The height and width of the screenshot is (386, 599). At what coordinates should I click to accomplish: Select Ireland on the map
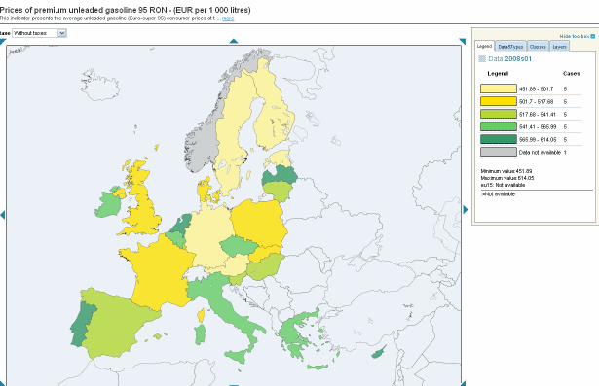coord(108,204)
